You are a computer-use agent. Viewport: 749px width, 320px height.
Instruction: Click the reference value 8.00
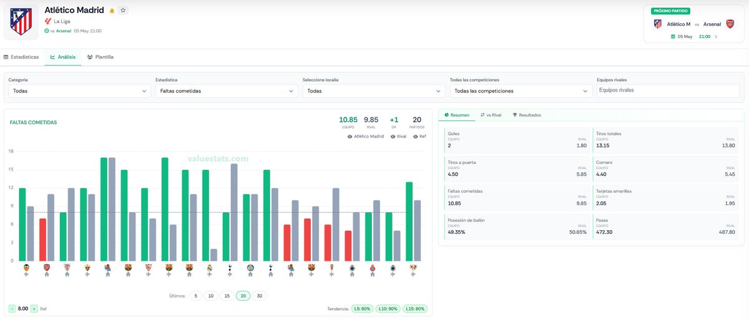23,308
